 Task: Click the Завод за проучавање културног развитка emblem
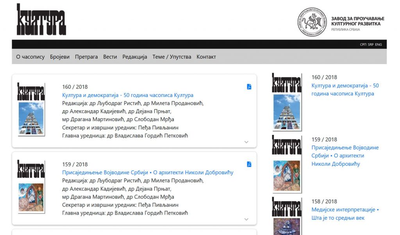(312, 22)
